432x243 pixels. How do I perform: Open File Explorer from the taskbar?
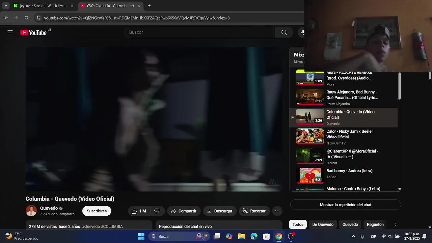click(242, 236)
